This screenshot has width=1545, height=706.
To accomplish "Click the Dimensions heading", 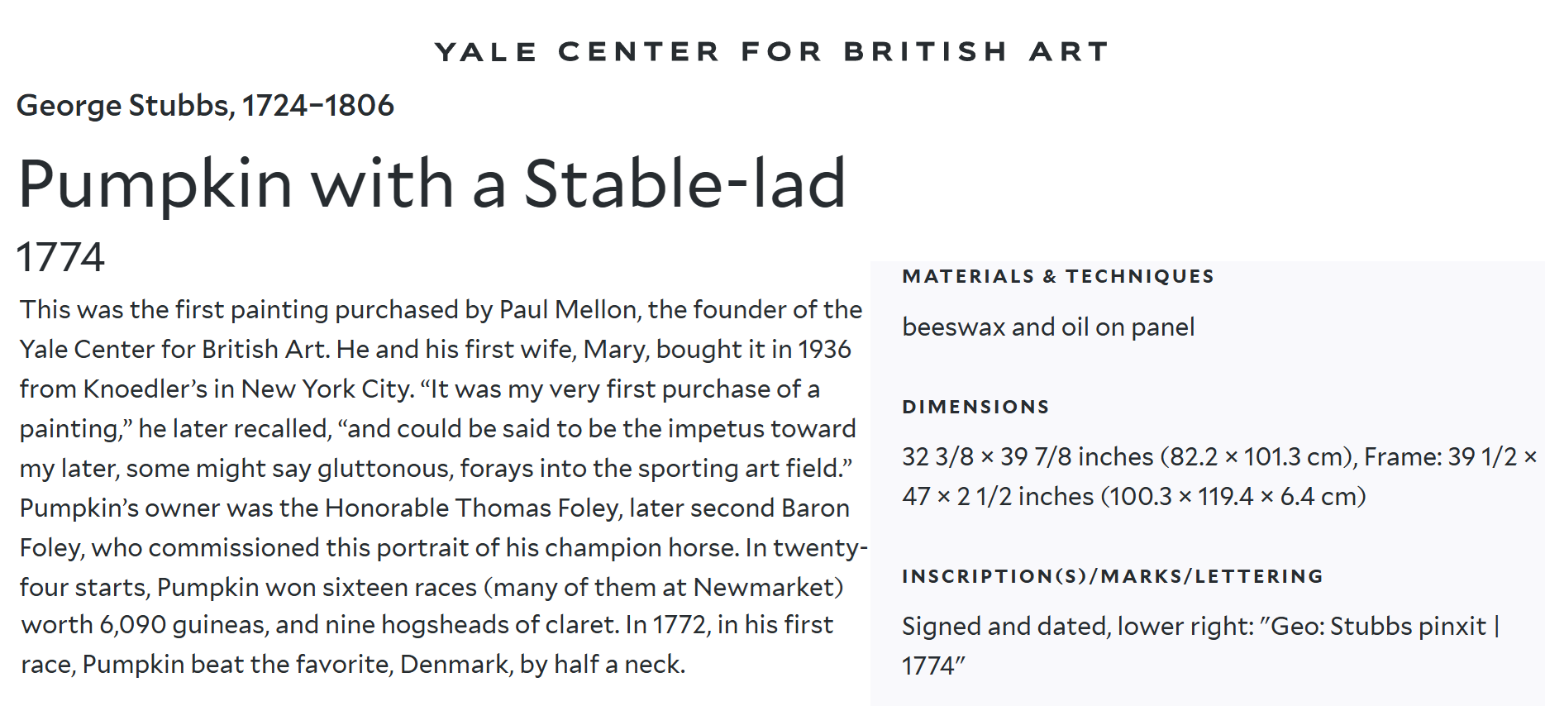I will [975, 407].
